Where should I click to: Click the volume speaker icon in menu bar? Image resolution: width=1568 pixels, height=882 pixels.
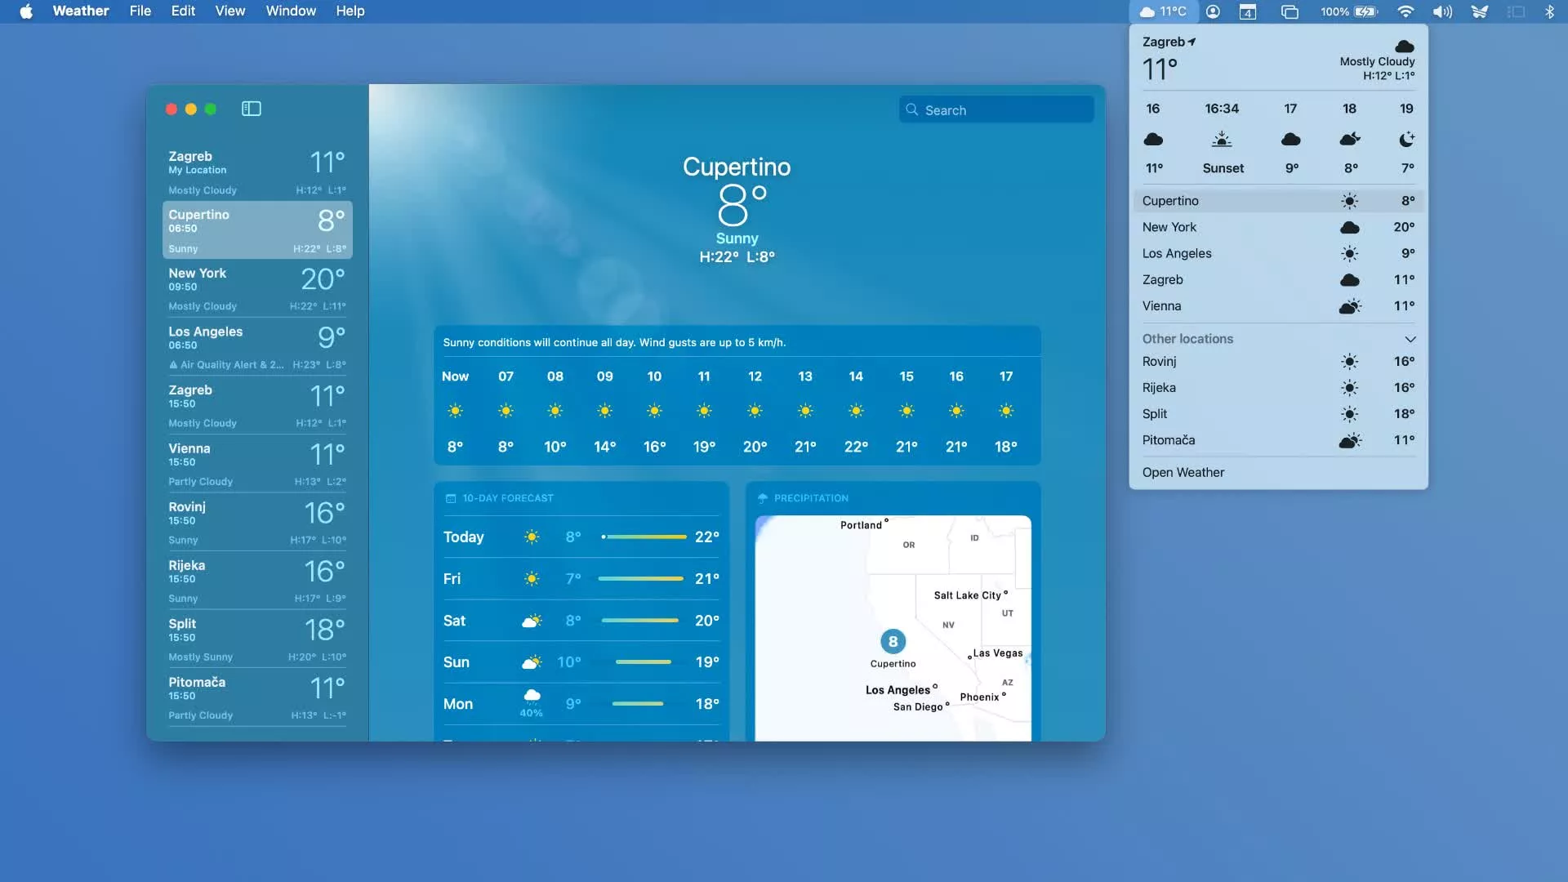(x=1442, y=11)
